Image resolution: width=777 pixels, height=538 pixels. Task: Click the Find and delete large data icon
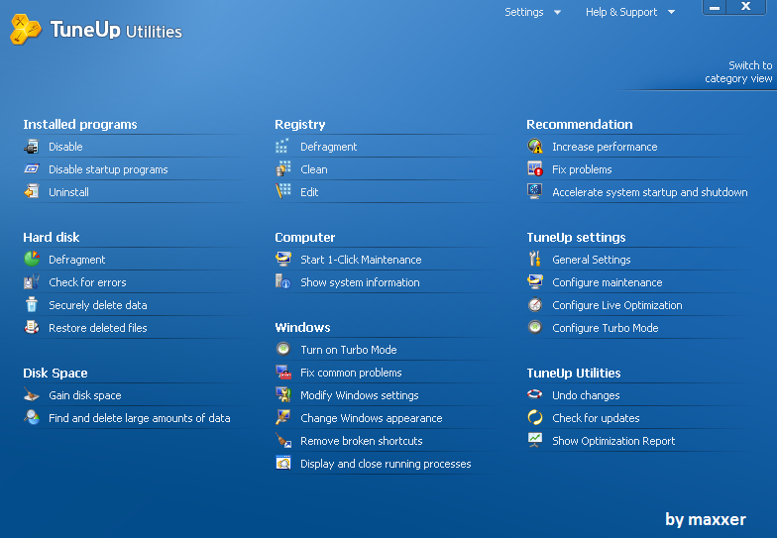32,417
